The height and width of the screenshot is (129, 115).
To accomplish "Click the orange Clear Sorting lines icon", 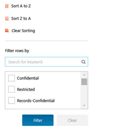I will (x=7, y=31).
